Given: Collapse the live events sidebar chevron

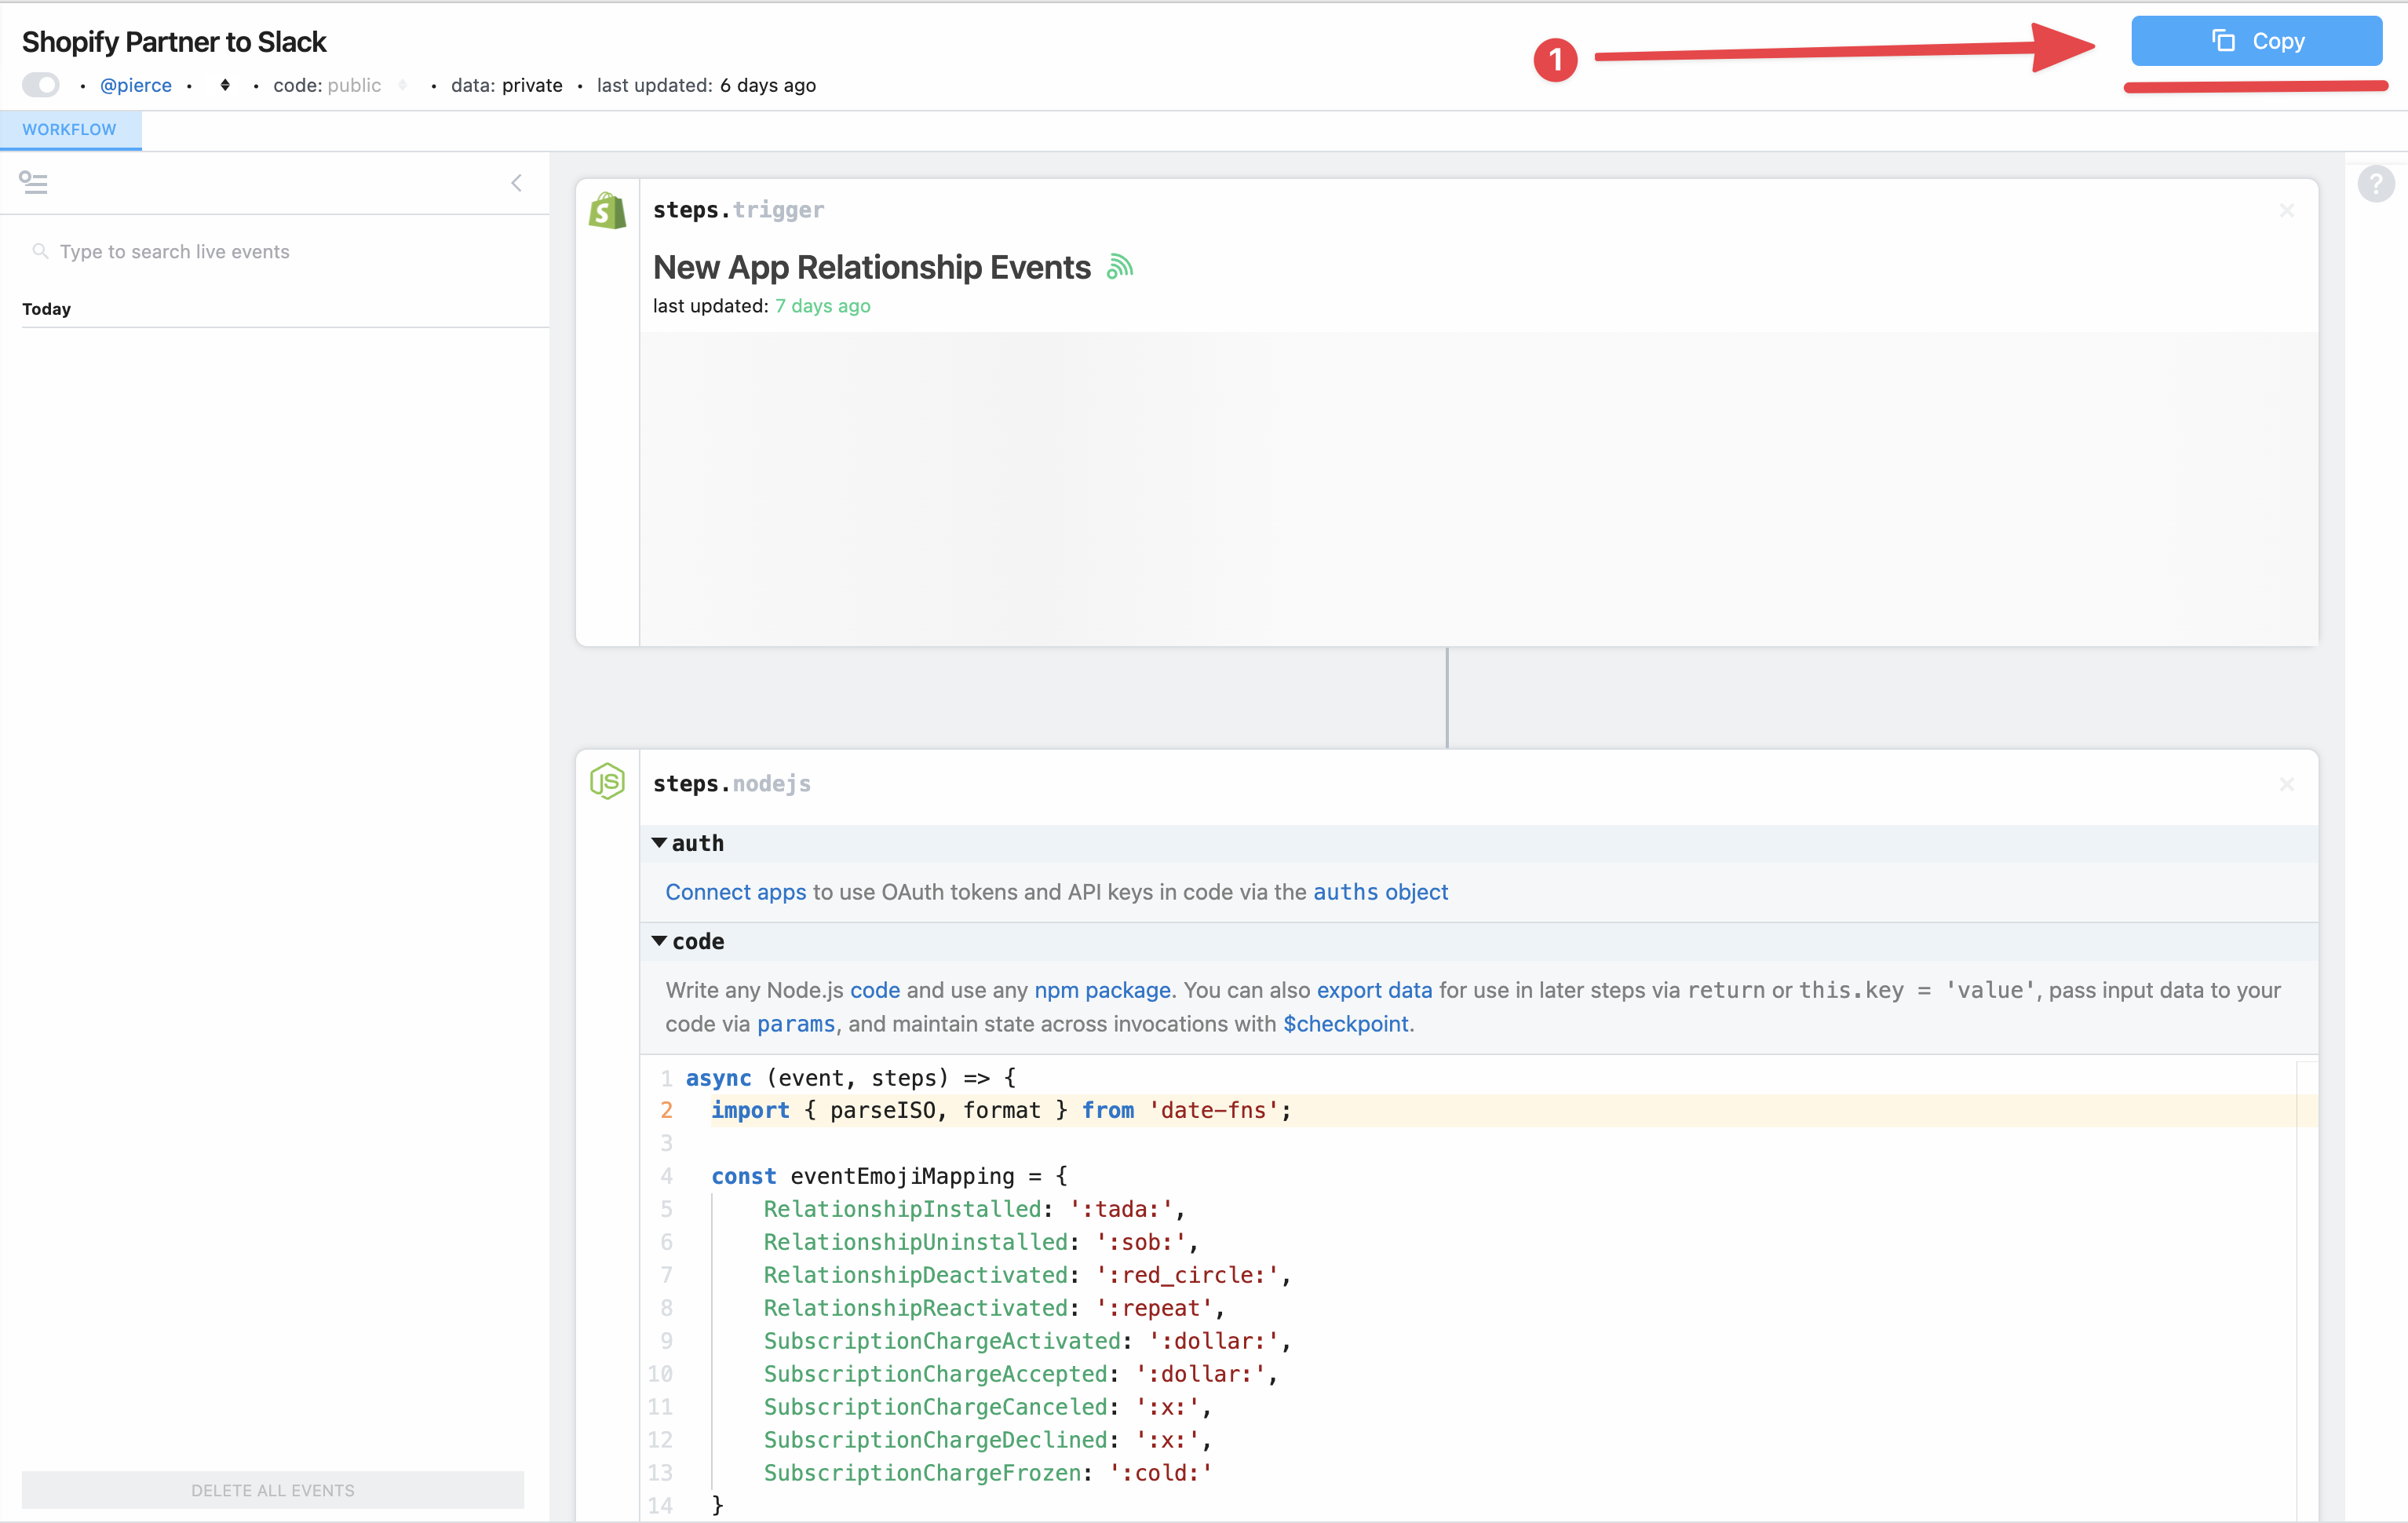Looking at the screenshot, I should 517,182.
